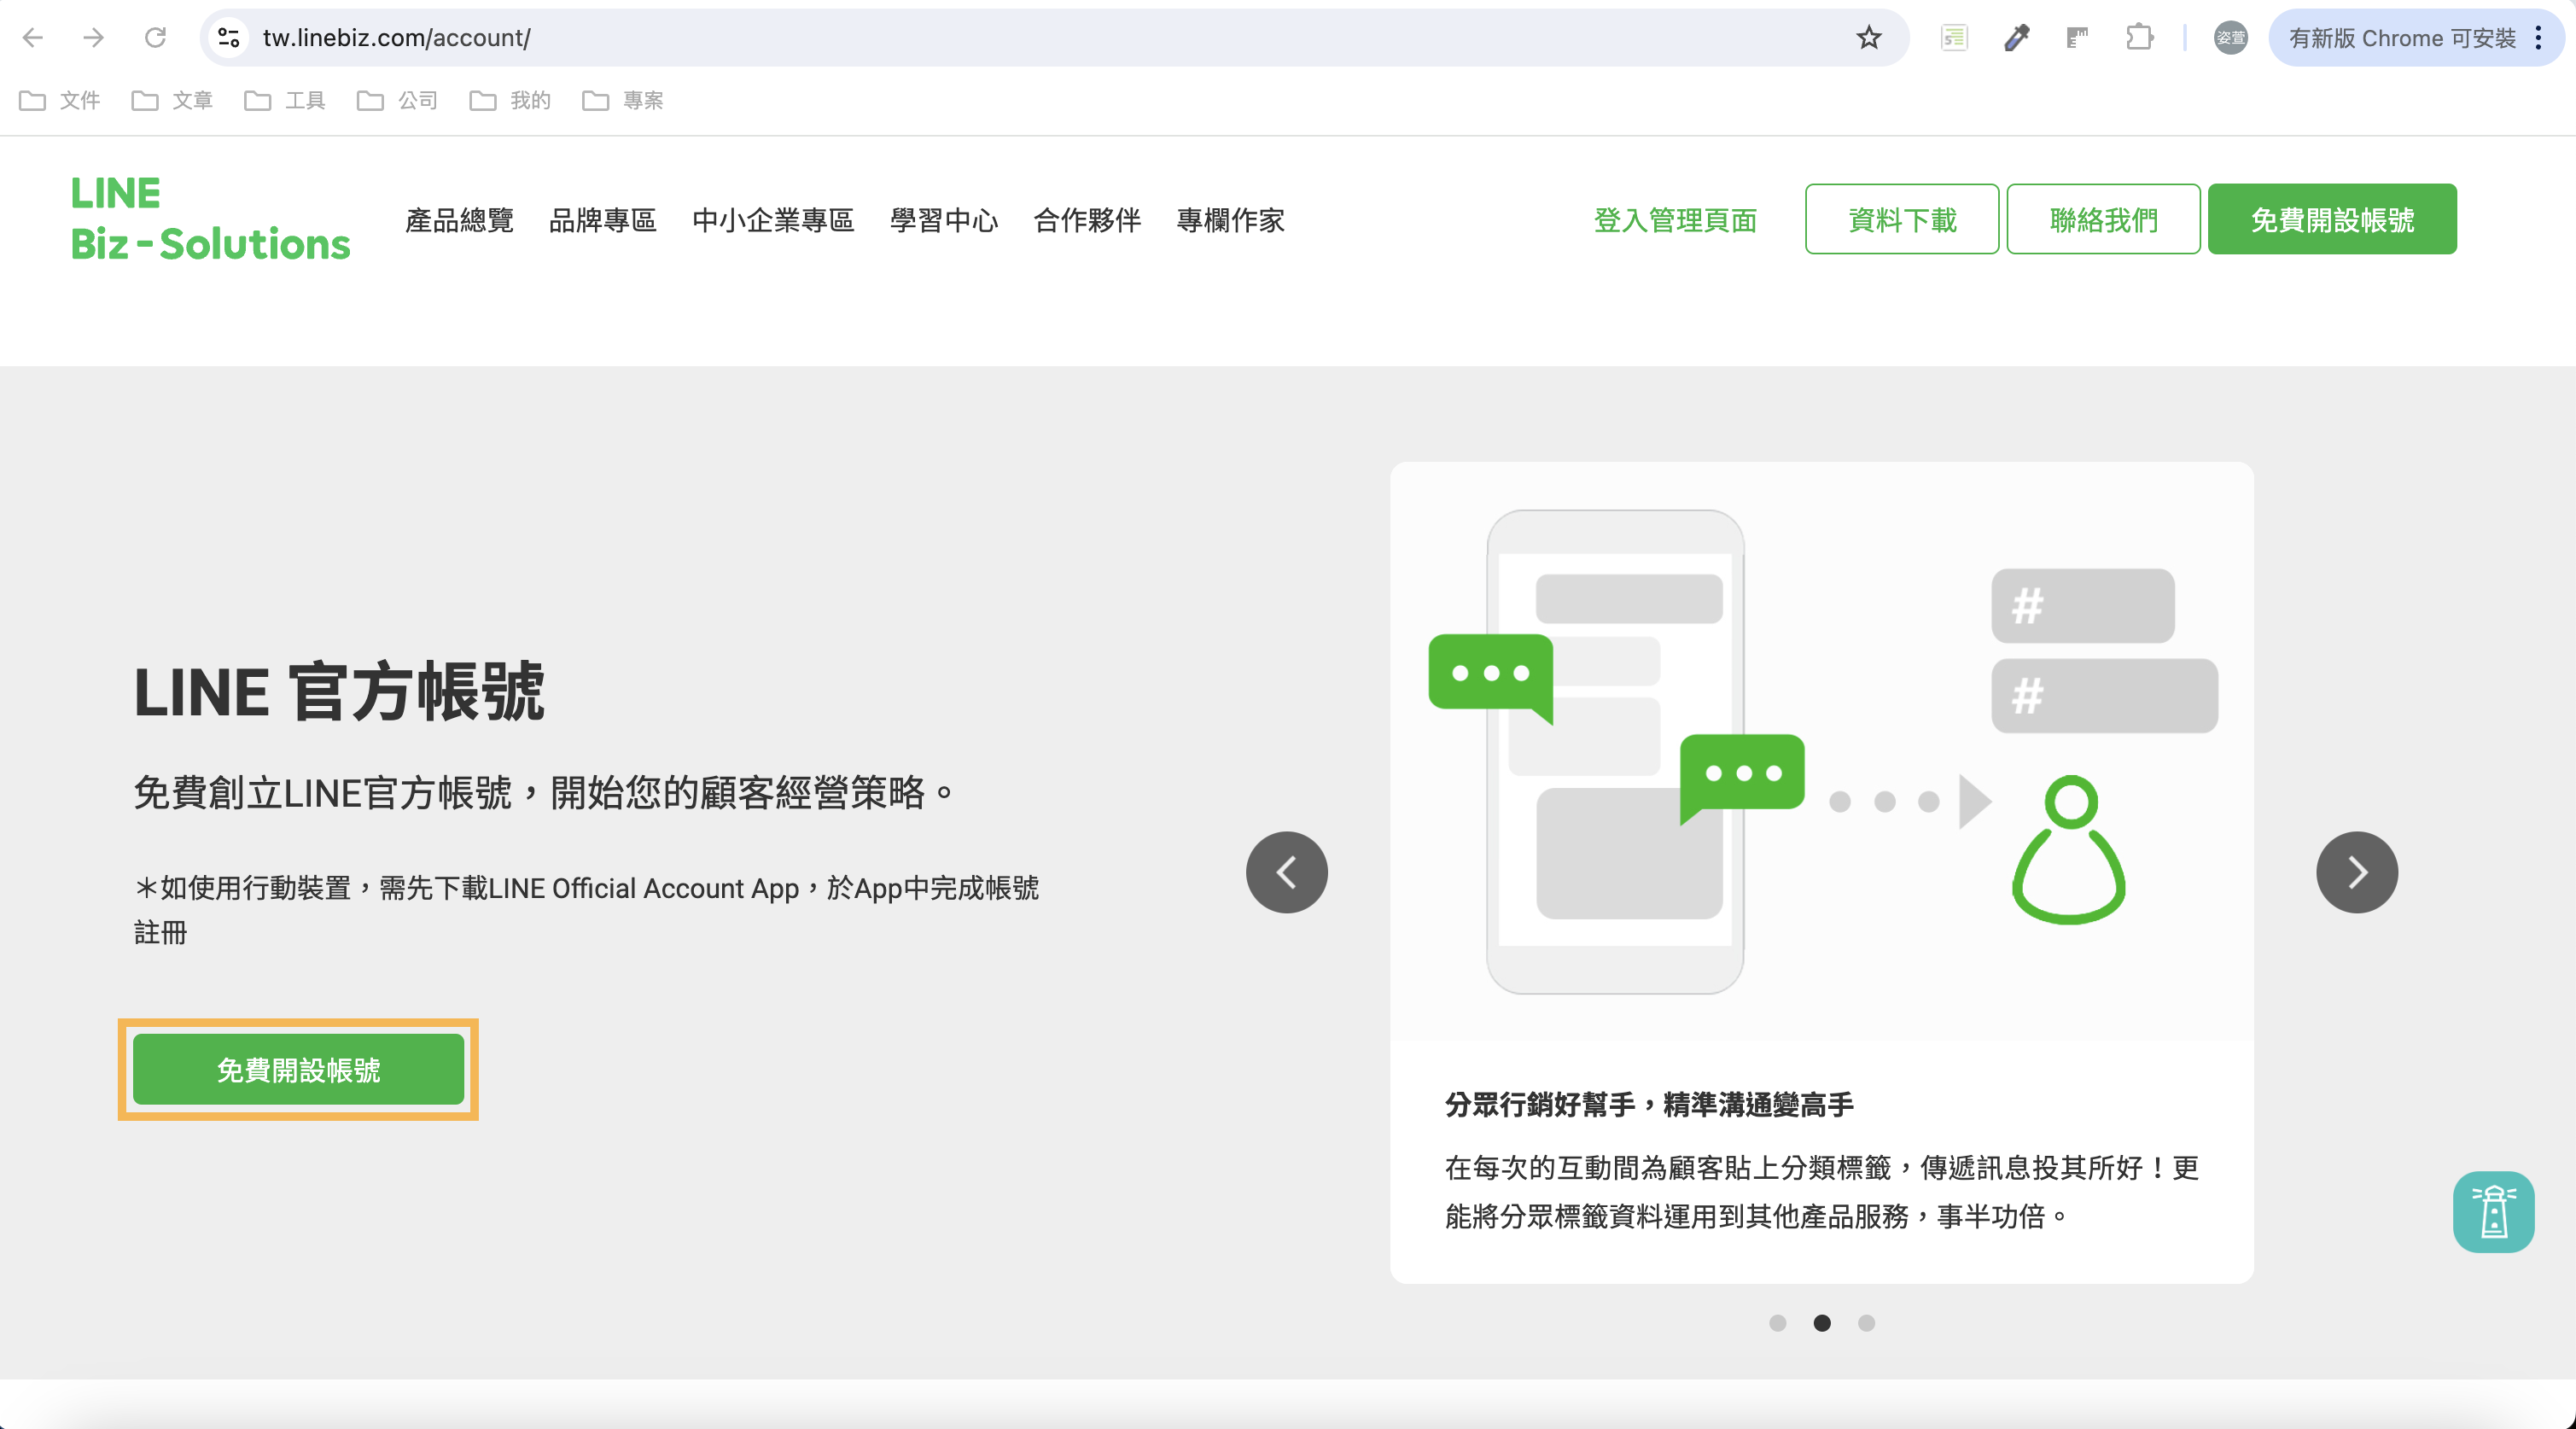Open 專欄作家 navigation menu
Image resolution: width=2576 pixels, height=1429 pixels.
[x=1230, y=220]
